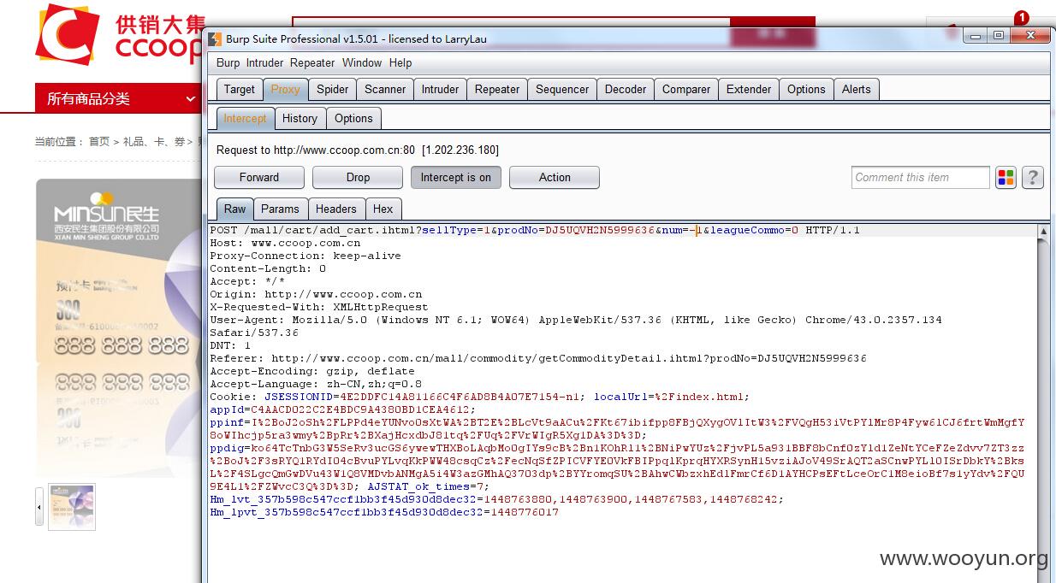Open the Extender tab
This screenshot has width=1056, height=583.
[749, 89]
